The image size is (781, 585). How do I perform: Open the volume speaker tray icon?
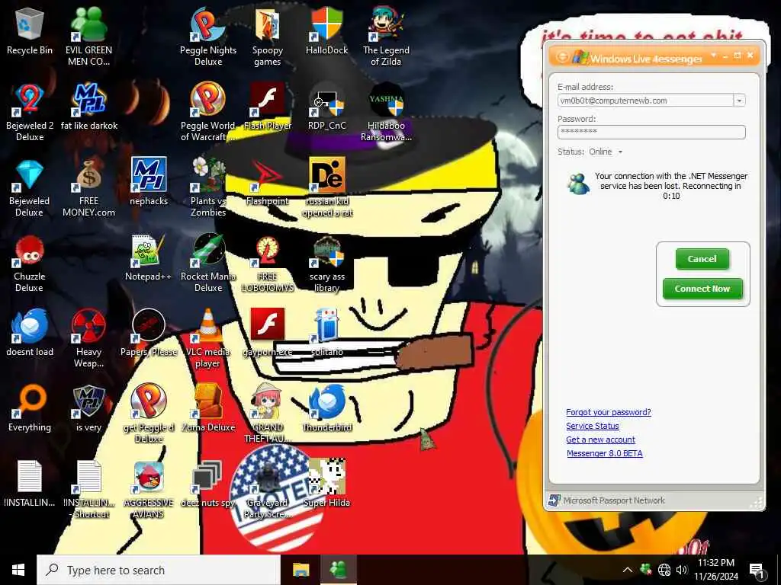[682, 570]
